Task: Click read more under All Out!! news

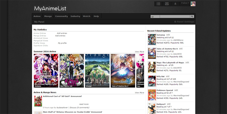Action: [x=84, y=104]
